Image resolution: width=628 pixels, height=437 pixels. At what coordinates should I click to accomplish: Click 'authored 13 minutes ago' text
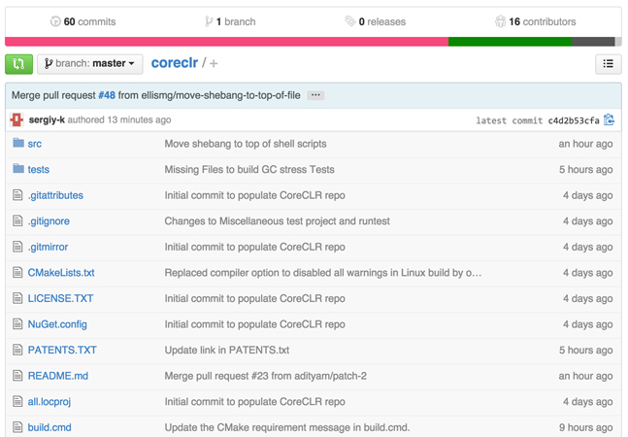pyautogui.click(x=119, y=119)
